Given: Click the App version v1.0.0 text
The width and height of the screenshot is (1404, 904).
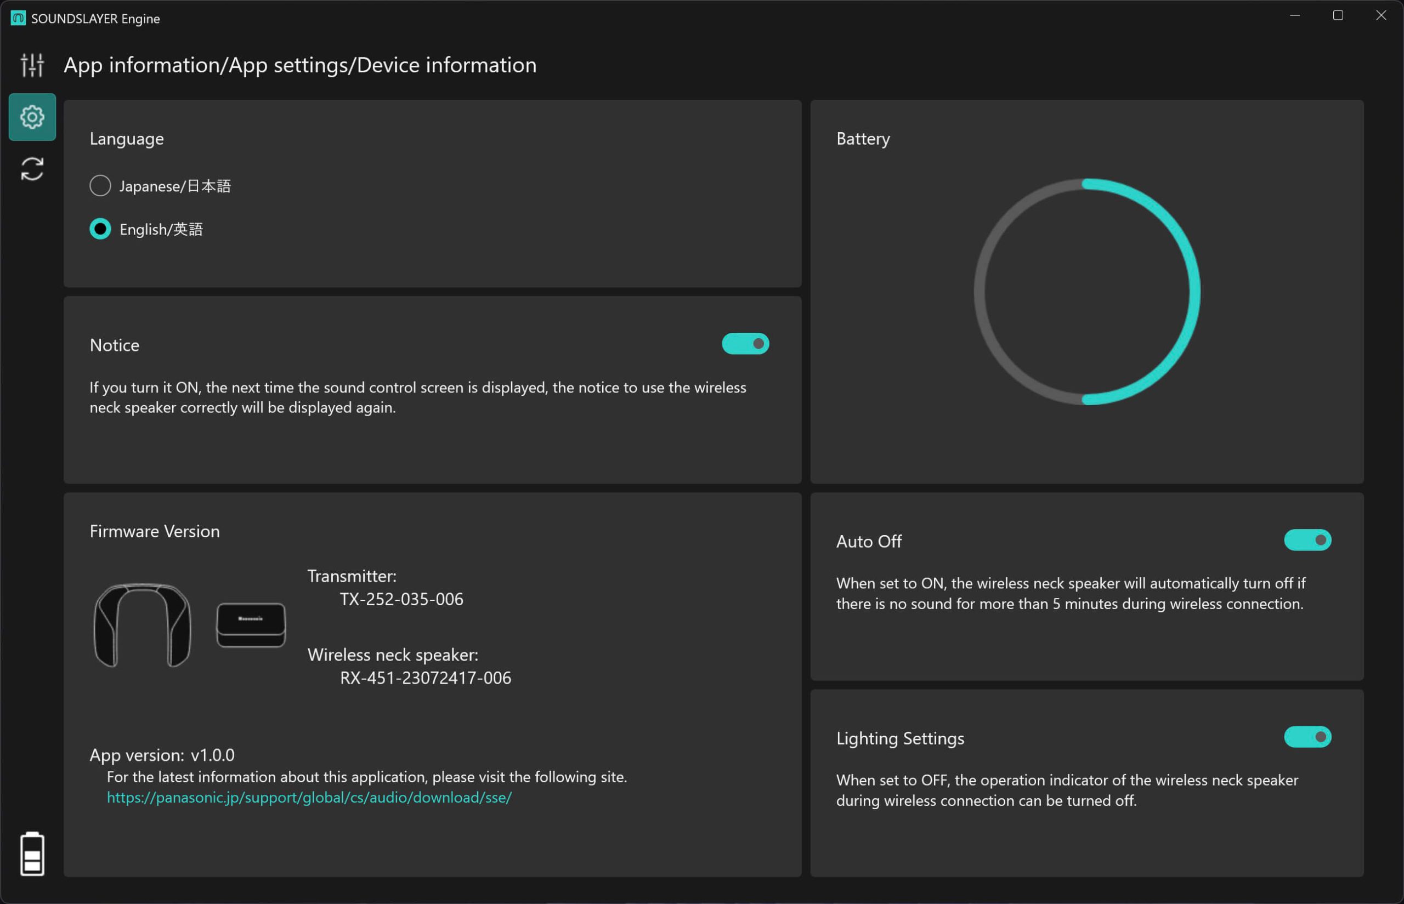Looking at the screenshot, I should [161, 755].
